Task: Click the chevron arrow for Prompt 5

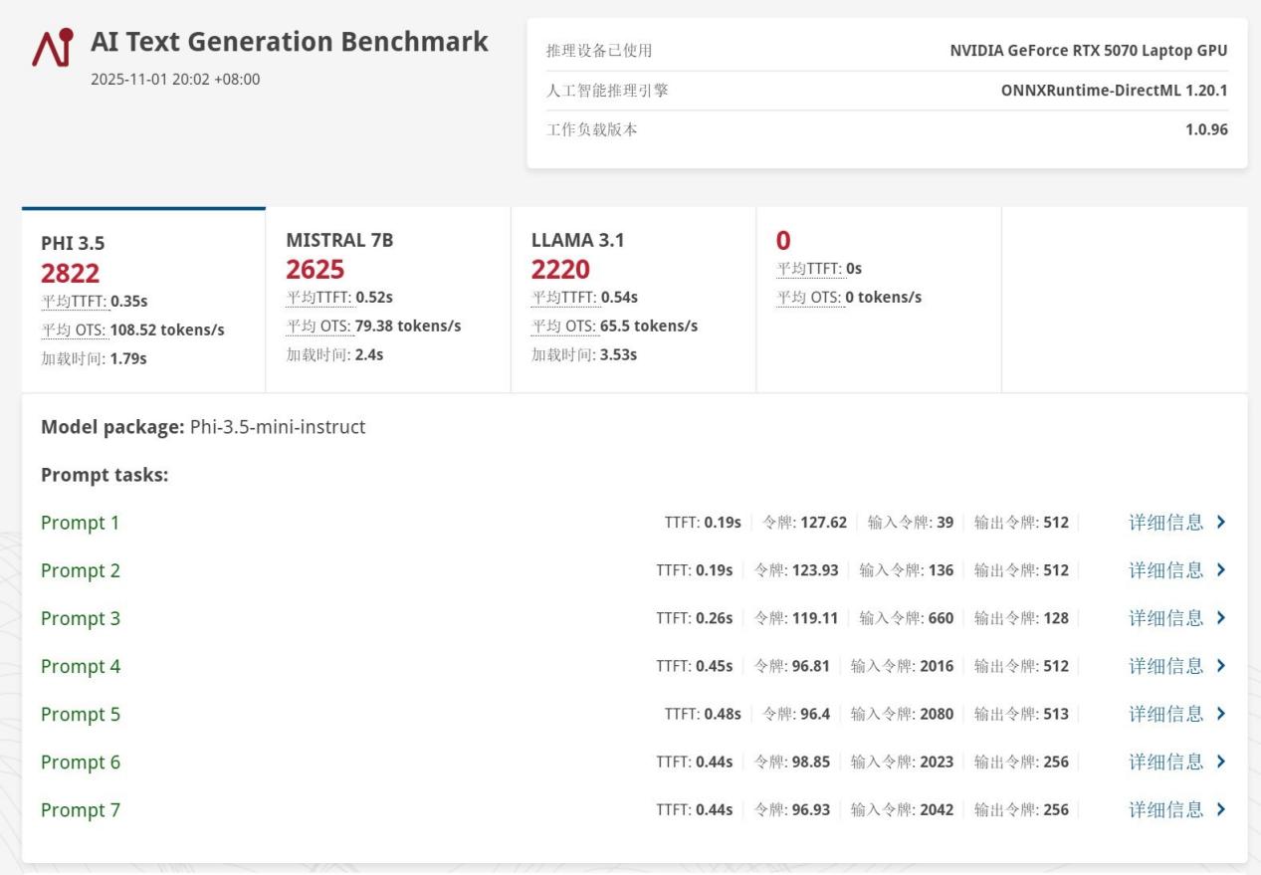Action: click(1221, 714)
